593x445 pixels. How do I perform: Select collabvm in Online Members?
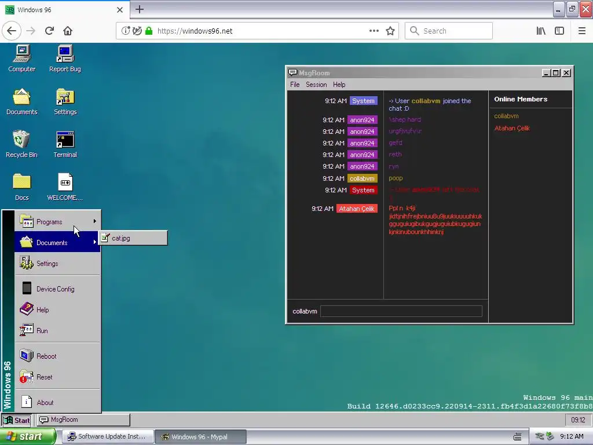pos(506,116)
